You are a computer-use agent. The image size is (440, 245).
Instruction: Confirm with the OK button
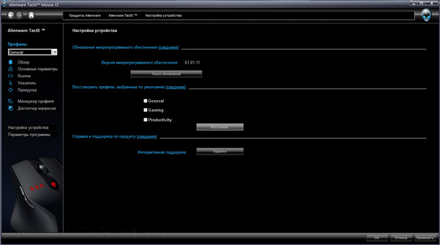377,238
